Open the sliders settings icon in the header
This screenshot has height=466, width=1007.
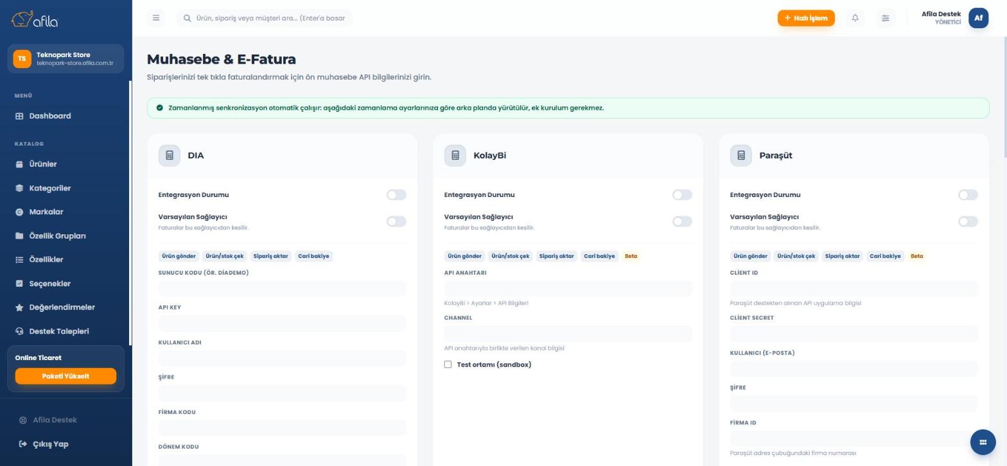tap(885, 18)
